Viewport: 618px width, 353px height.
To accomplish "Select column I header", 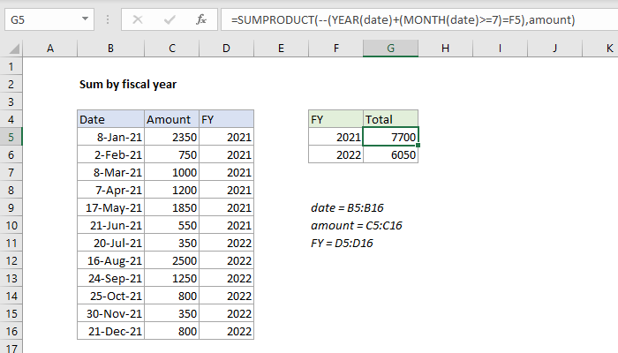I will pos(500,49).
